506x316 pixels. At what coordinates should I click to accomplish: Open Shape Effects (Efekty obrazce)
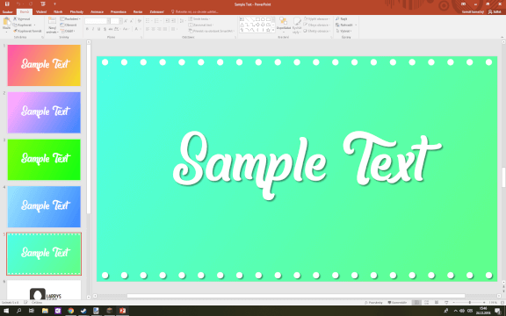click(x=317, y=32)
